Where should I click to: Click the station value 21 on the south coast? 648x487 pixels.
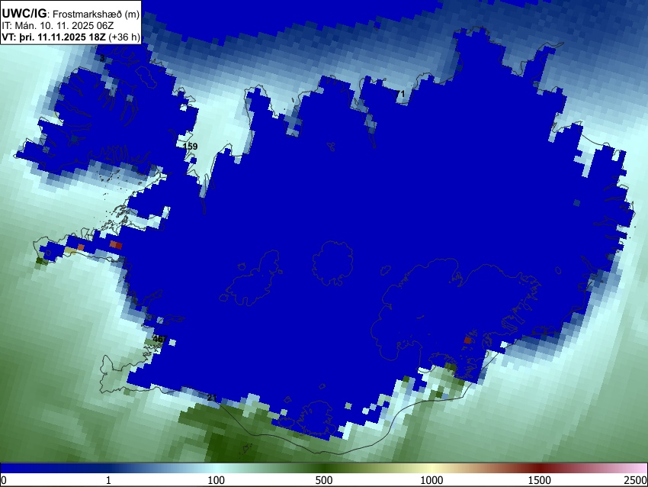pos(212,398)
